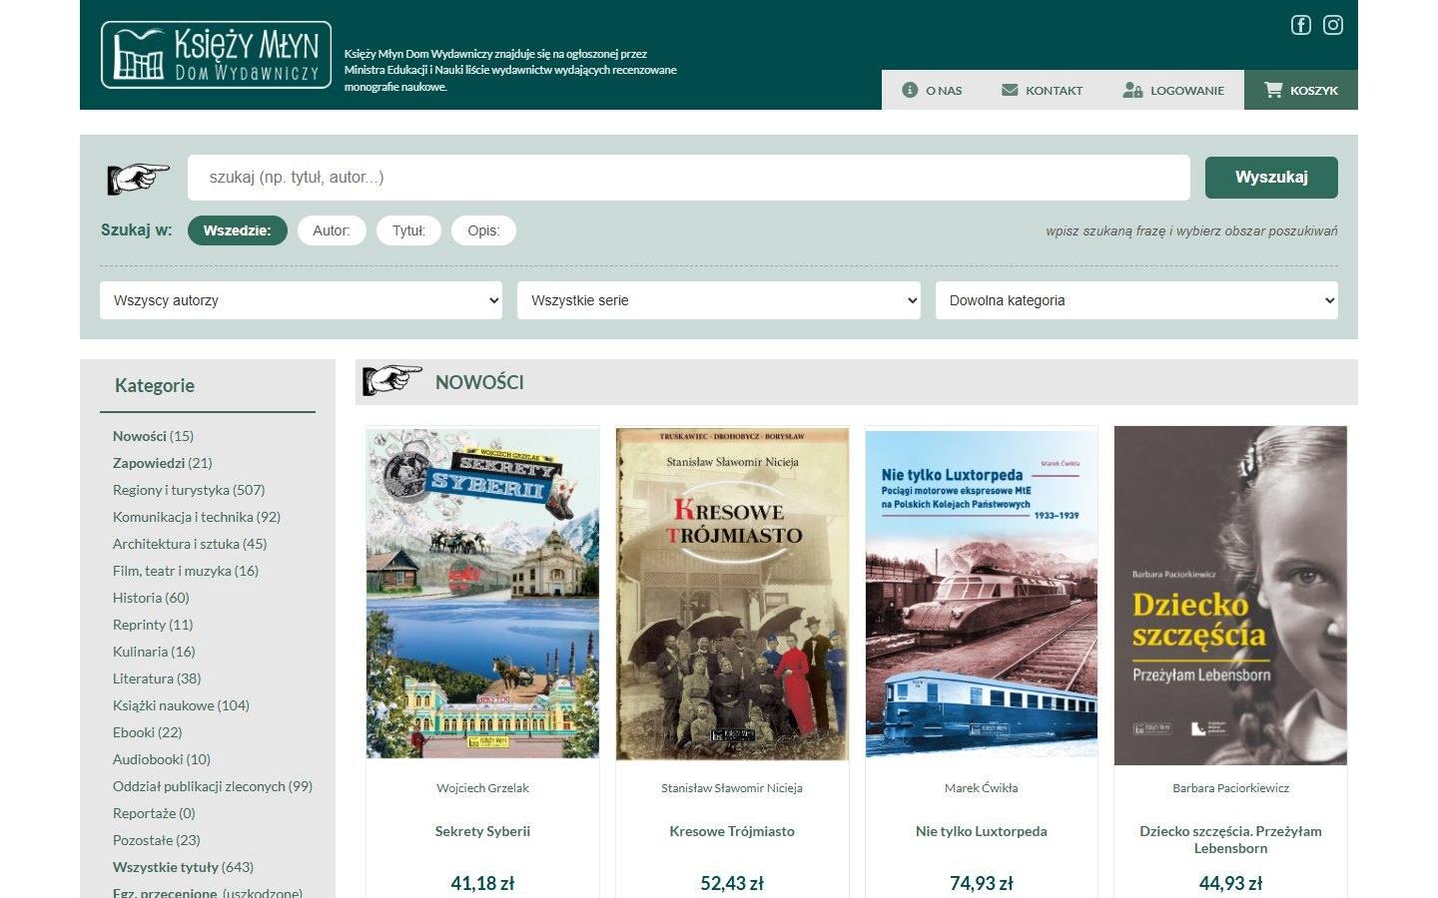Open the Nowości (15) category
The height and width of the screenshot is (898, 1438).
pos(153,436)
